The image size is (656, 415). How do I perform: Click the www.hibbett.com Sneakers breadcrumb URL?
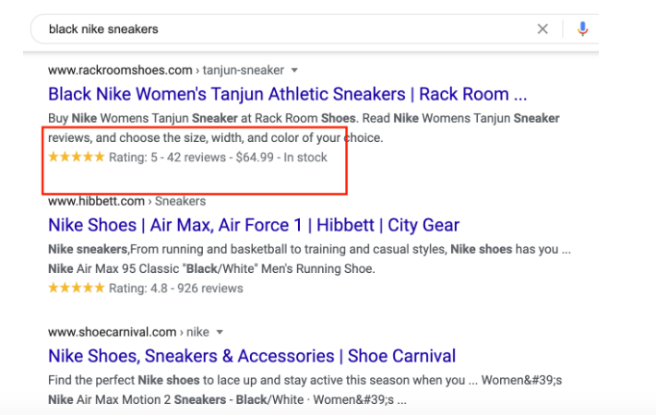[x=126, y=201]
